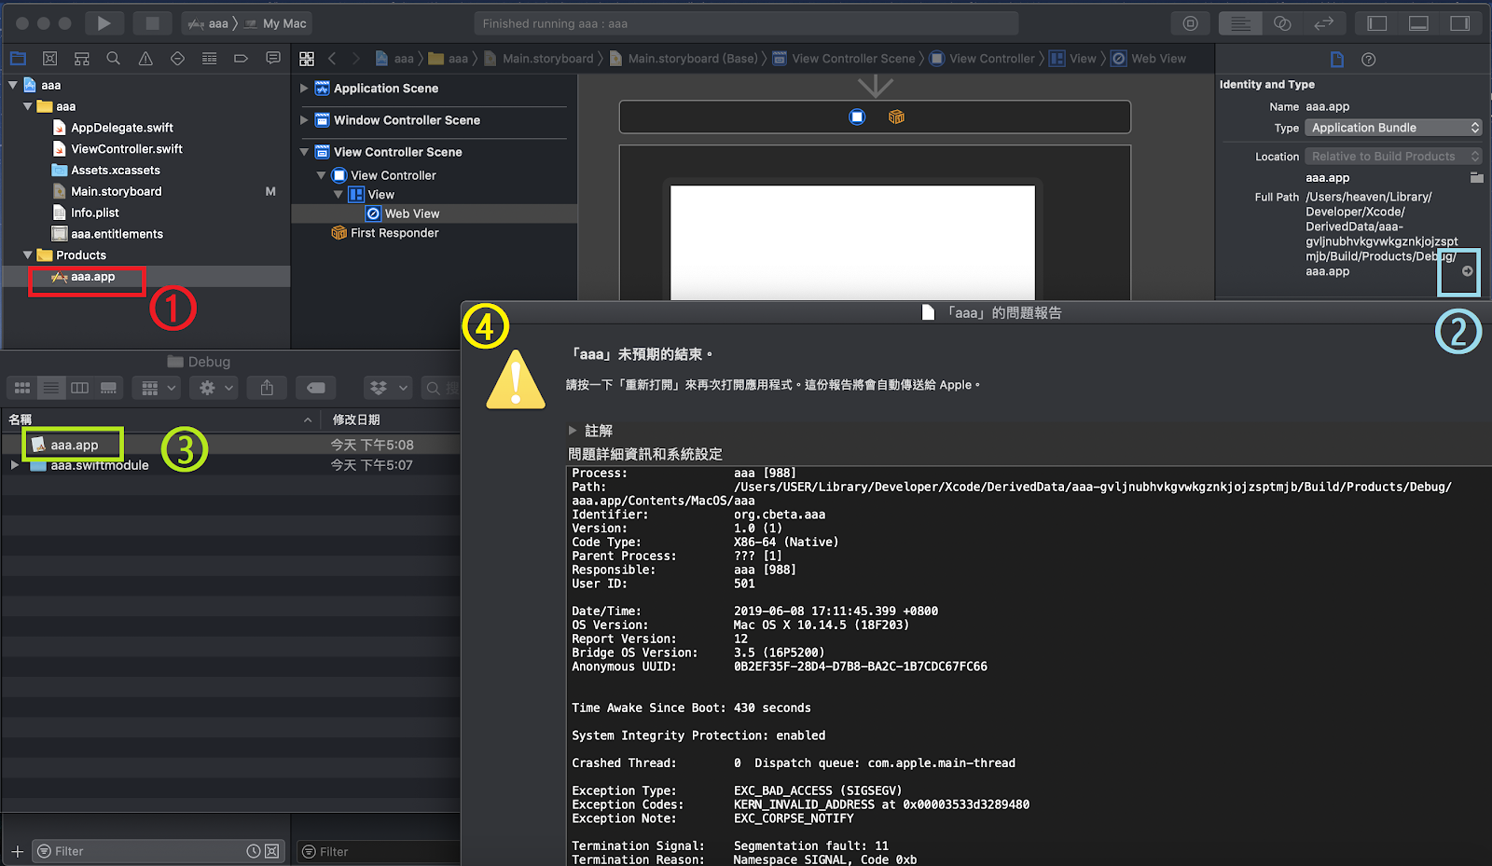
Task: Select Web View in document outline
Action: click(412, 213)
